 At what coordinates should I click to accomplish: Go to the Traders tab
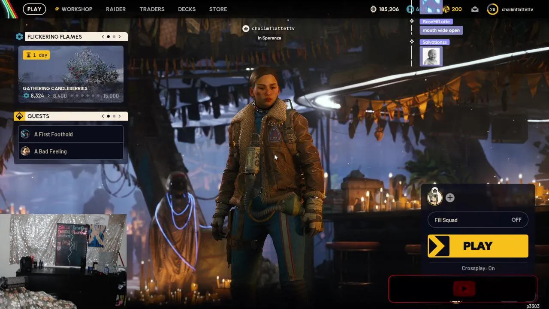[x=152, y=9]
